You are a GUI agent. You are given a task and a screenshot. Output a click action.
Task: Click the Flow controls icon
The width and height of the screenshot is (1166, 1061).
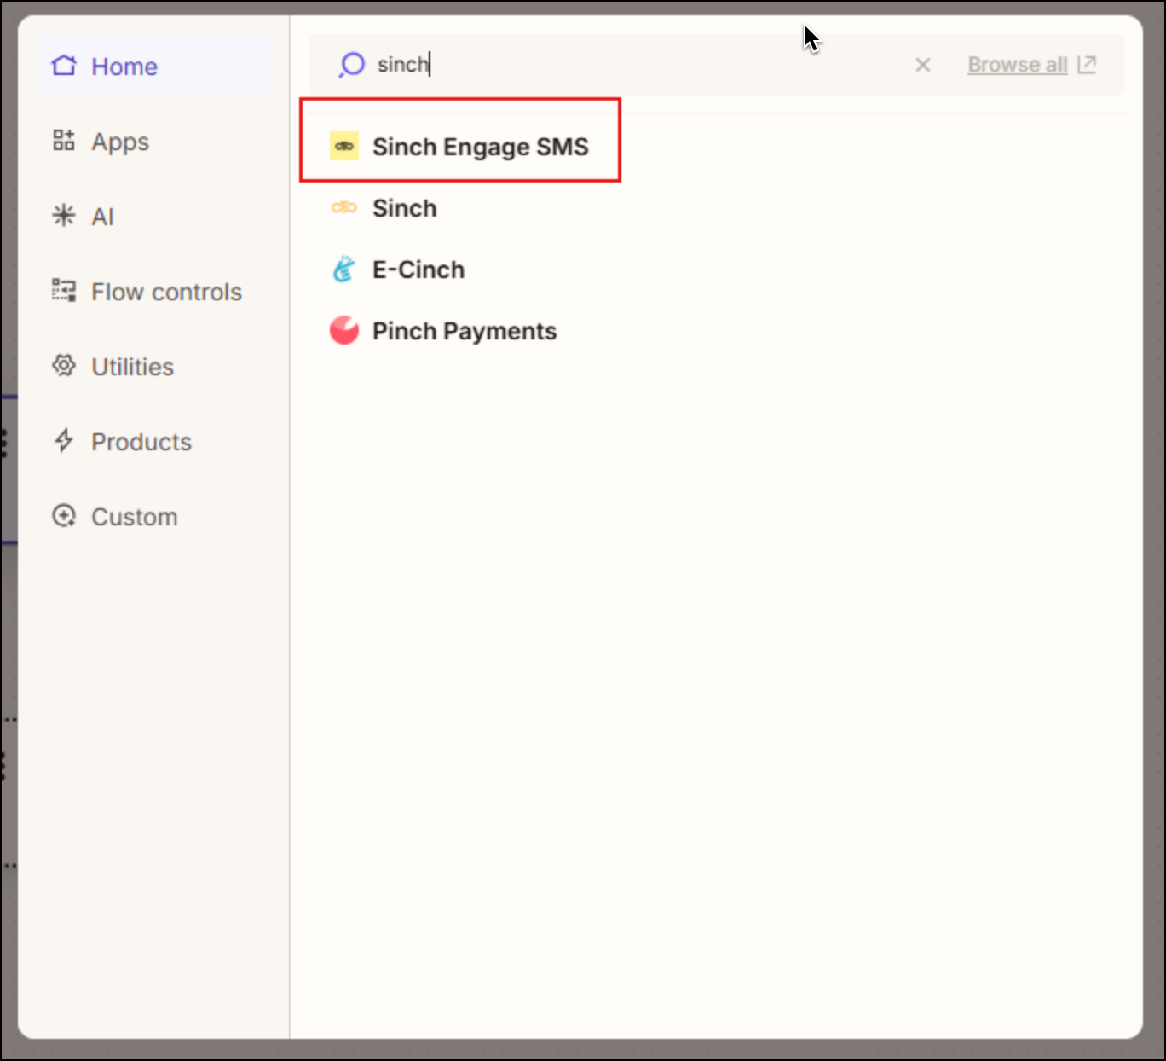coord(64,291)
